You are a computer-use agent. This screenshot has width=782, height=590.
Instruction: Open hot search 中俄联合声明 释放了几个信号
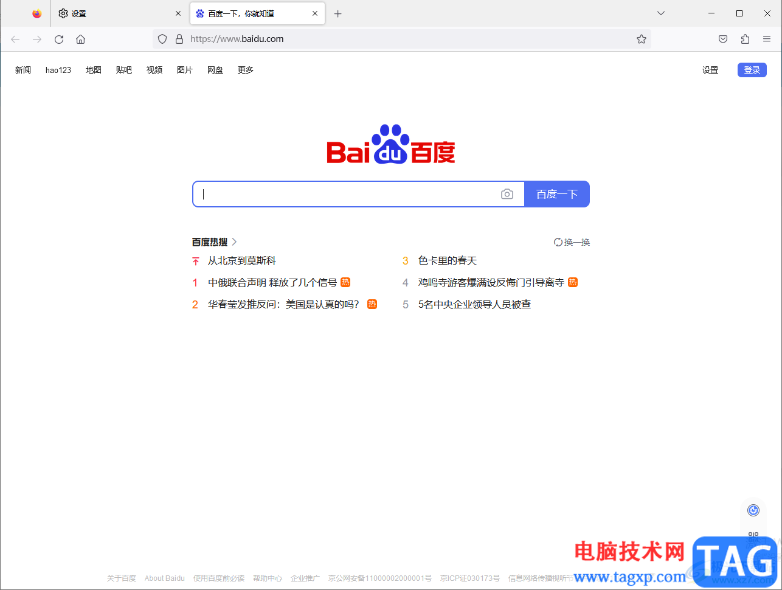click(272, 282)
